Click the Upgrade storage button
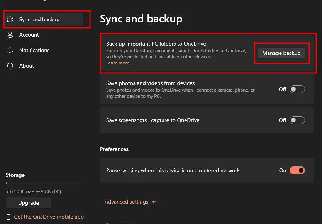Screen dimensions: 322x224 tap(29, 203)
